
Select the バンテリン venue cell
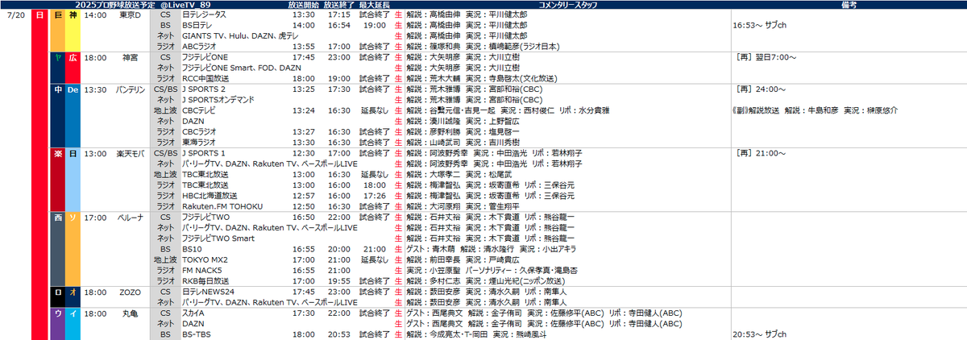pyautogui.click(x=131, y=89)
